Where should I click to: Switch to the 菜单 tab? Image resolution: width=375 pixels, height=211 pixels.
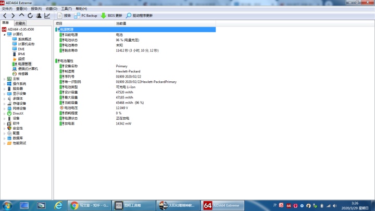(x=6, y=23)
